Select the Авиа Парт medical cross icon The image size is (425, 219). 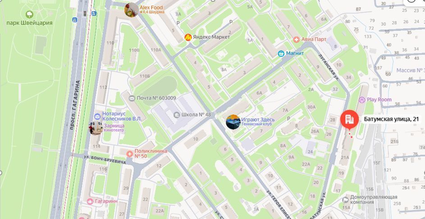297,40
